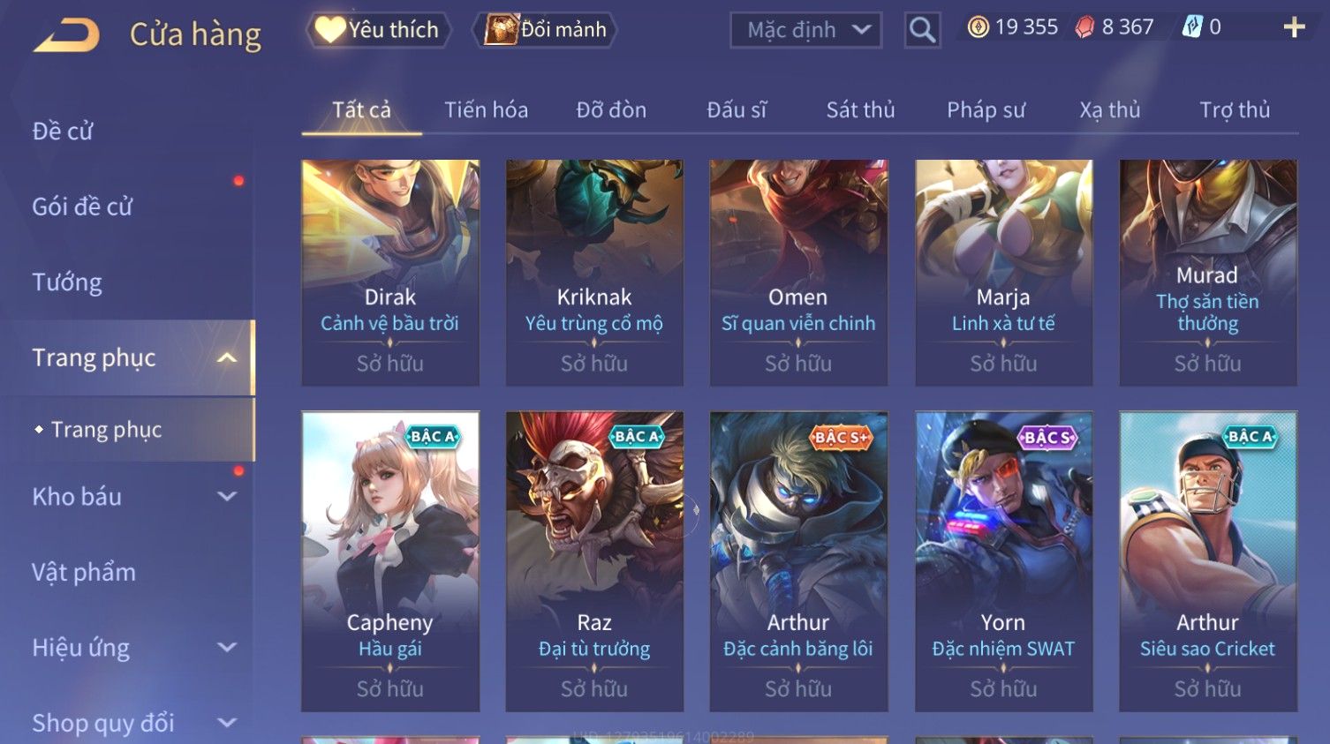Viewport: 1330px width, 744px height.
Task: Open the Mặc định sort dropdown
Action: pyautogui.click(x=805, y=30)
